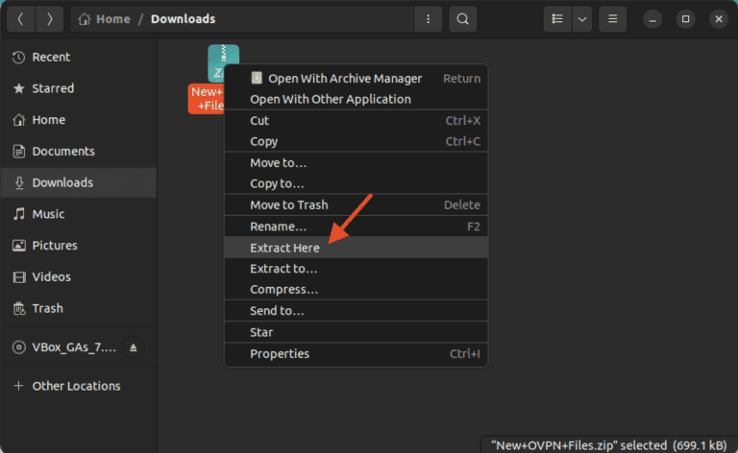
Task: Go to Trash in sidebar
Action: click(x=47, y=308)
